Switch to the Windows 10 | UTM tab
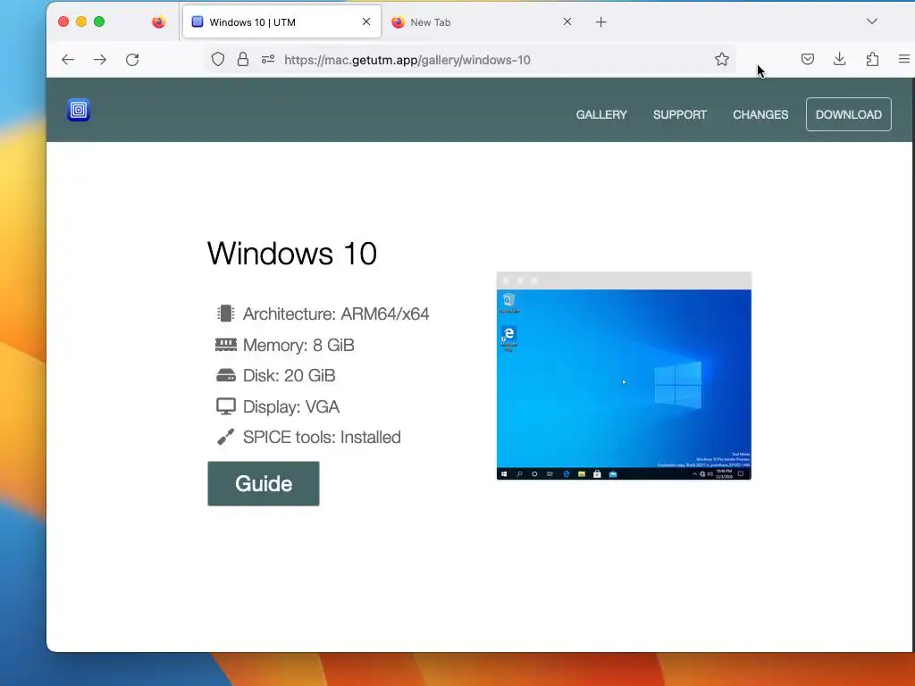This screenshot has height=686, width=915. 281,22
